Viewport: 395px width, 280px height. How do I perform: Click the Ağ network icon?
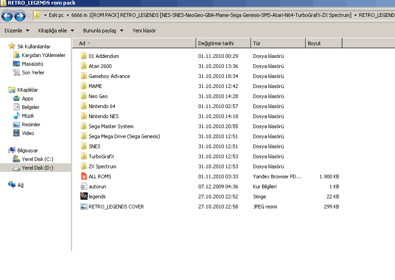(11, 185)
